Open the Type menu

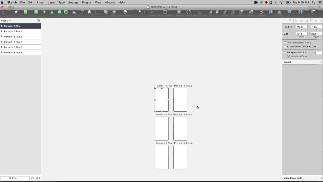coord(62,2)
